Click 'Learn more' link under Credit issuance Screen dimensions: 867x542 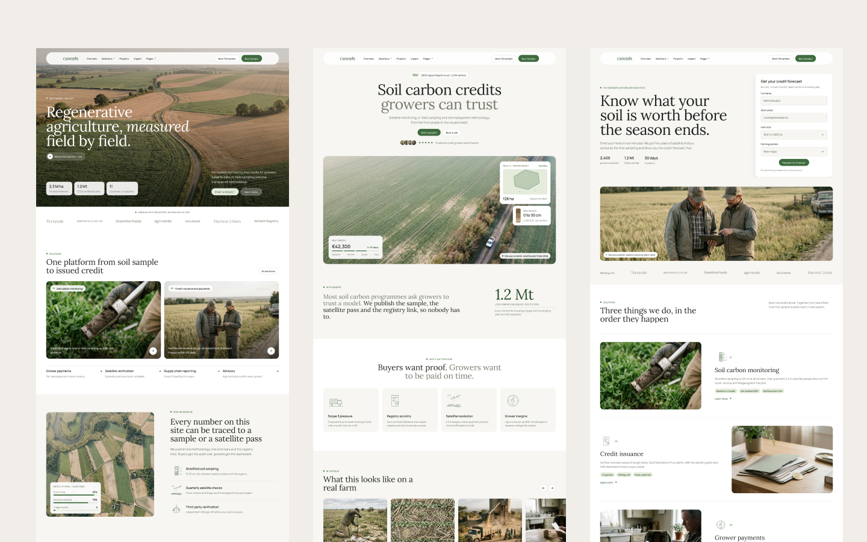pos(609,482)
